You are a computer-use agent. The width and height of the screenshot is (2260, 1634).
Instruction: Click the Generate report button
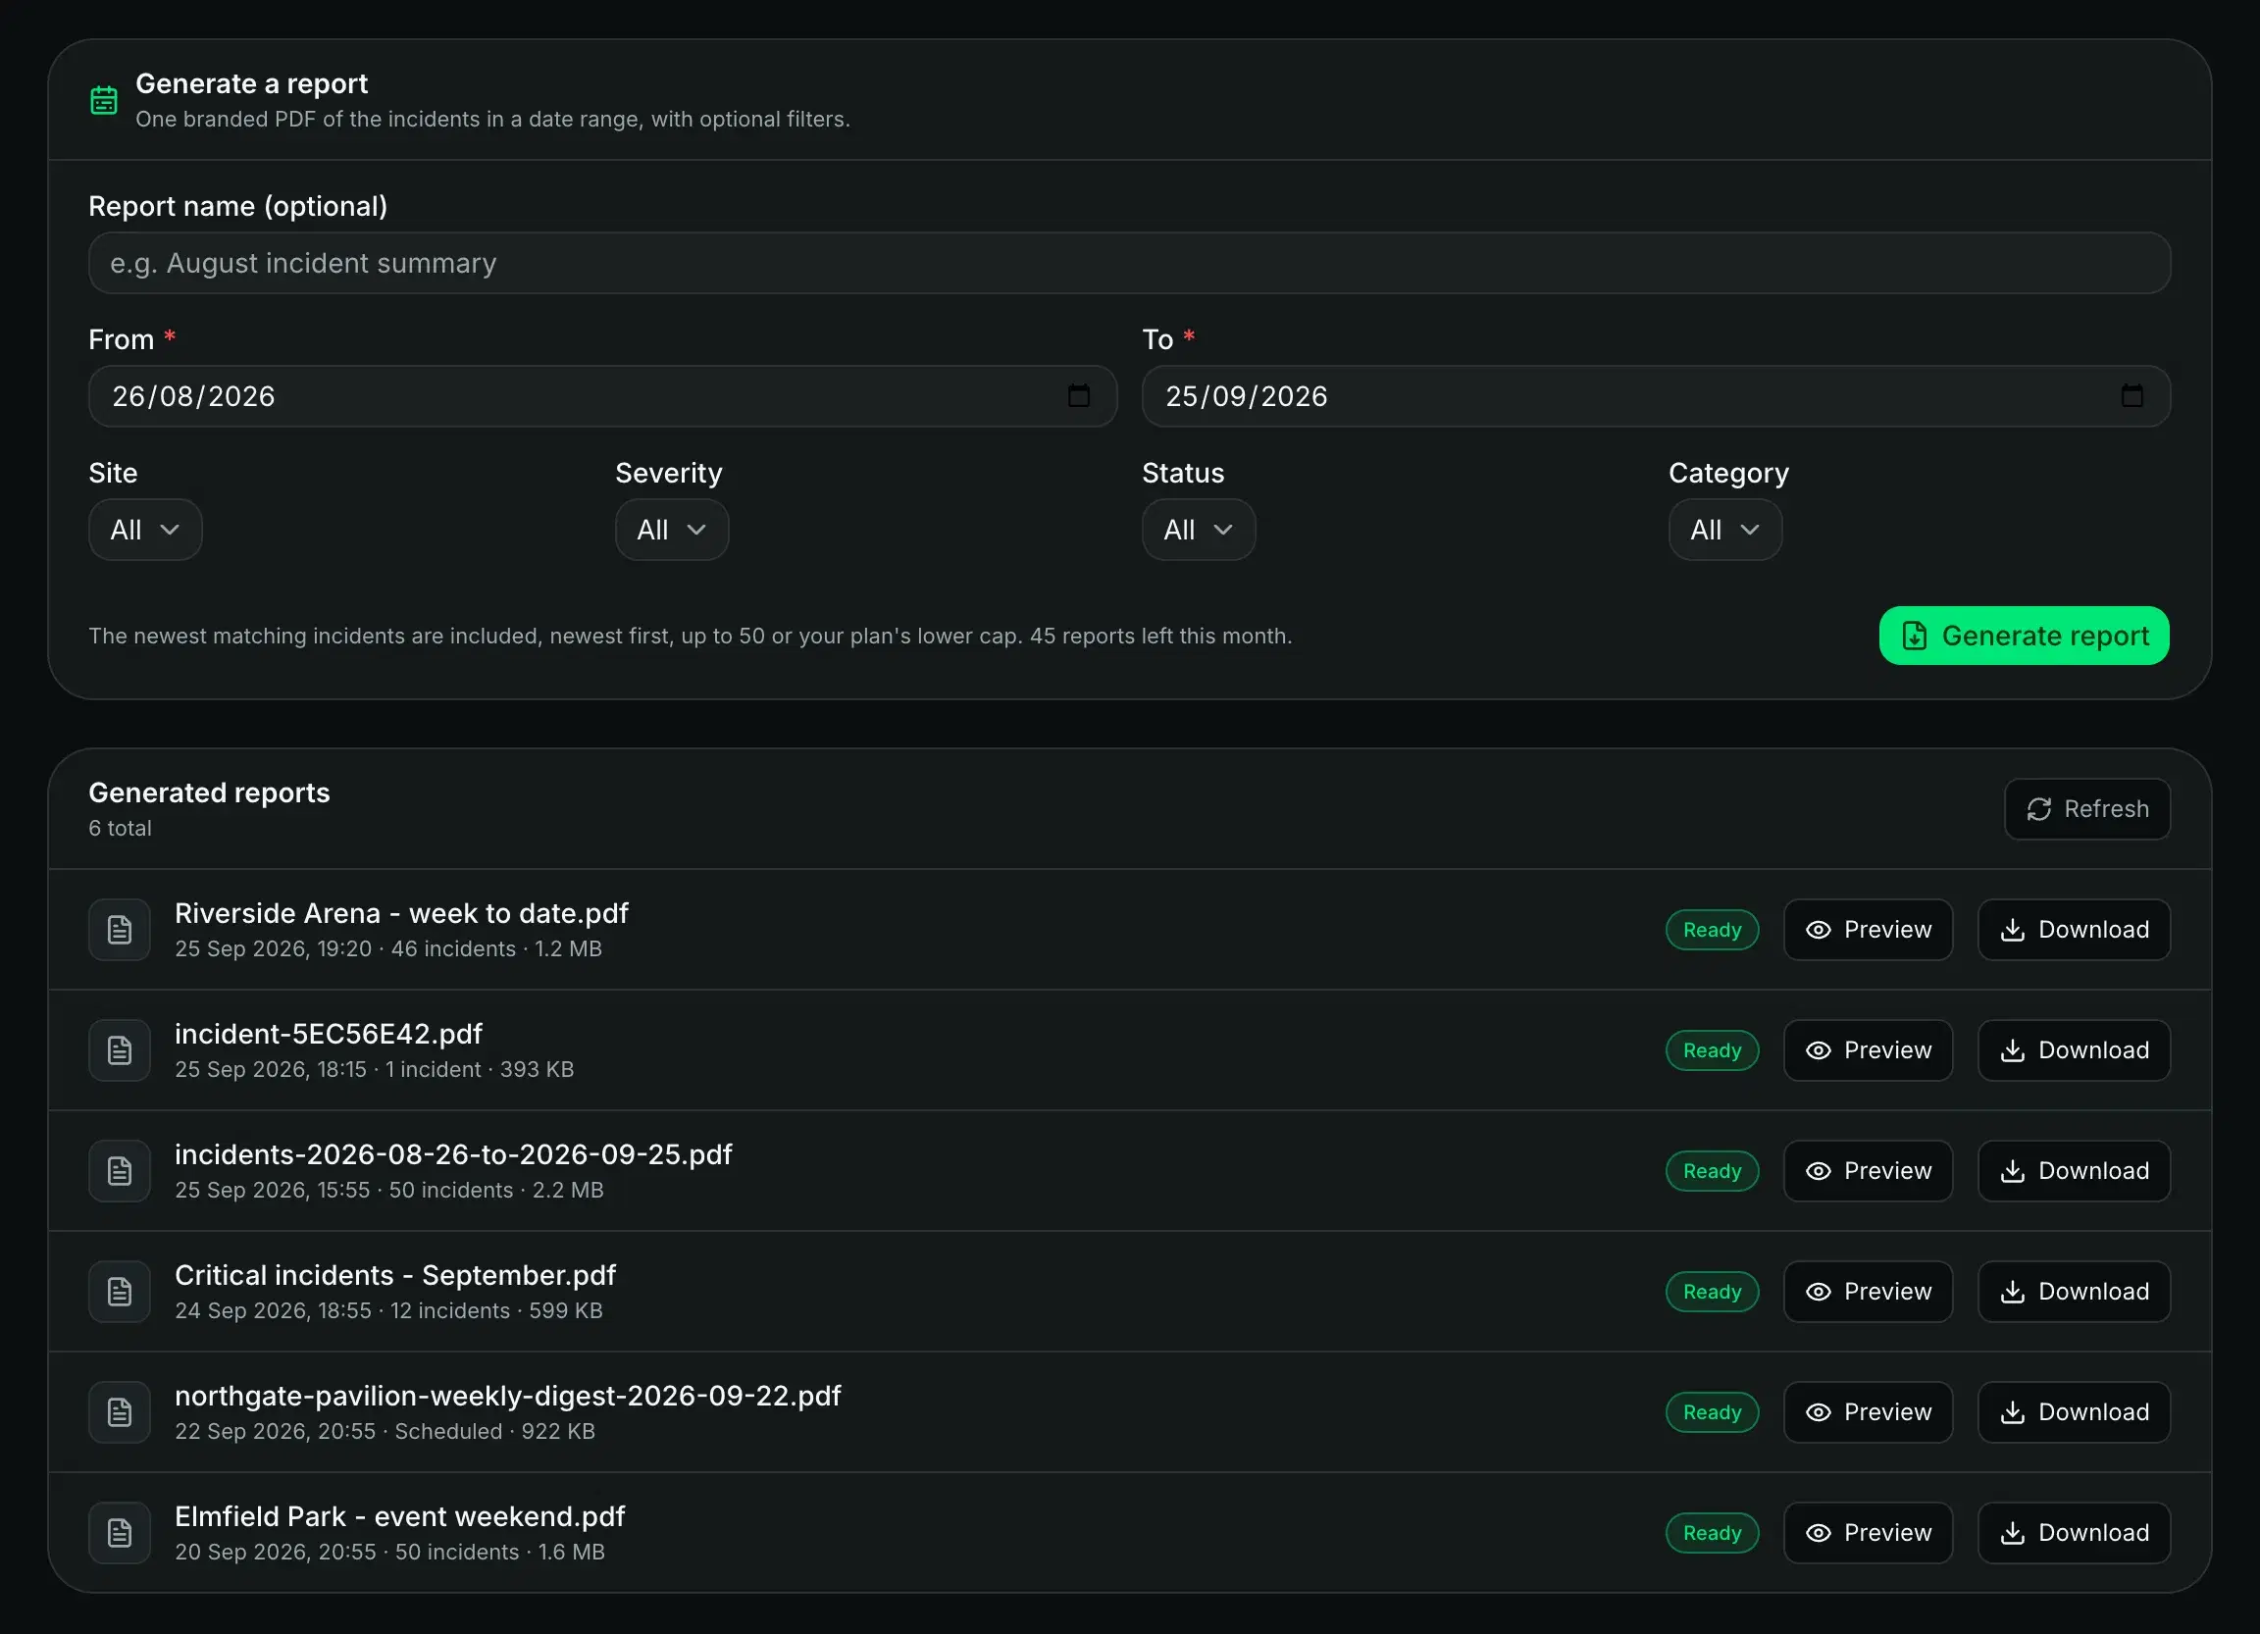click(2024, 636)
